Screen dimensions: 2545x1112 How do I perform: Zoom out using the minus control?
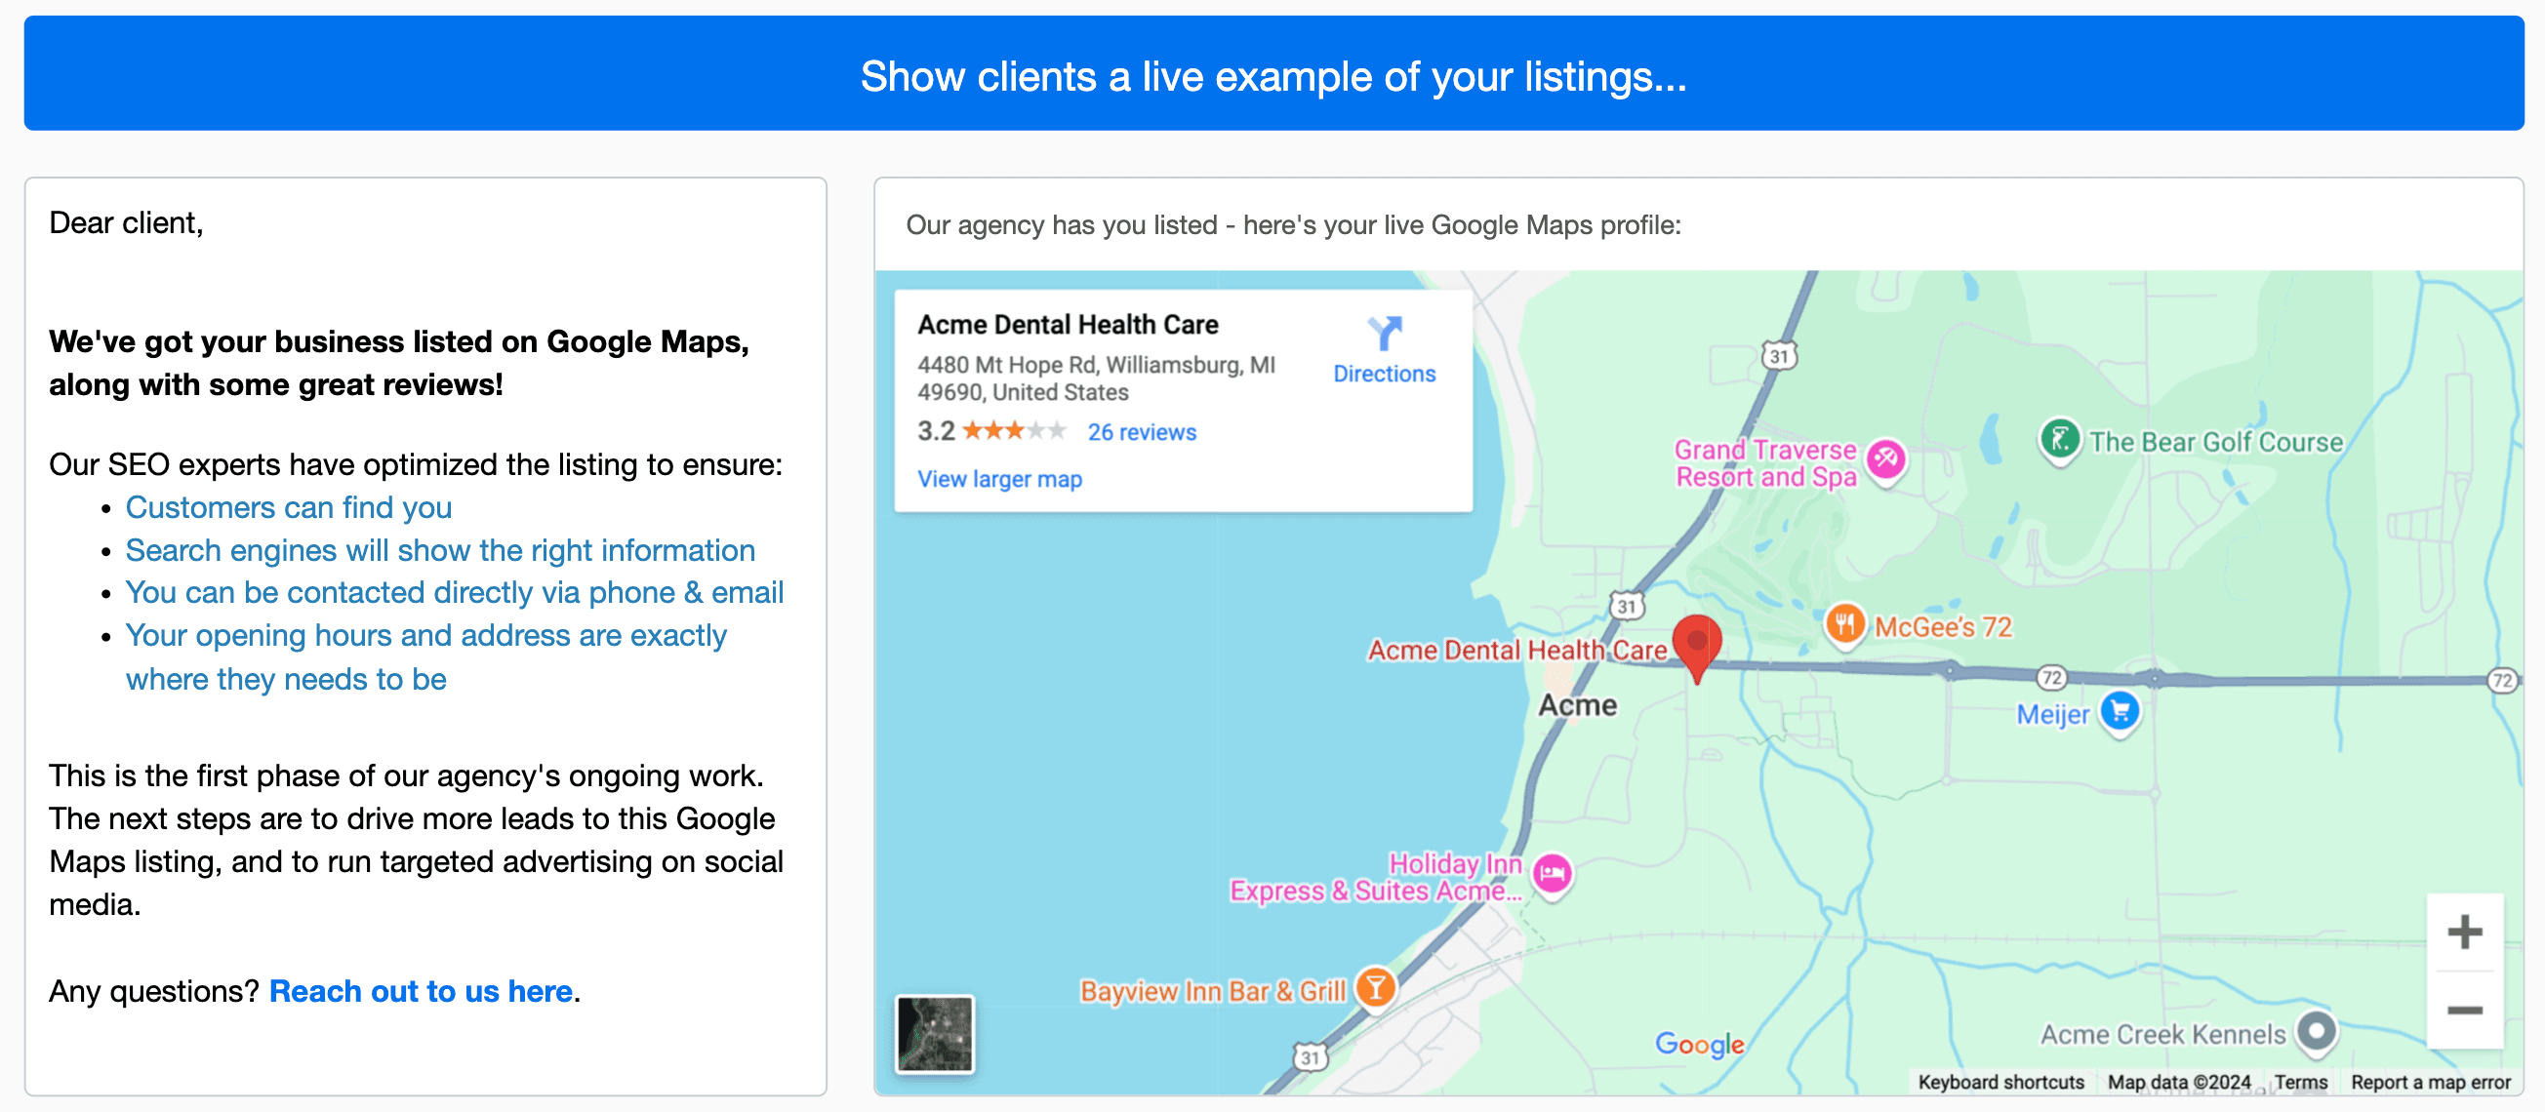[2465, 1010]
